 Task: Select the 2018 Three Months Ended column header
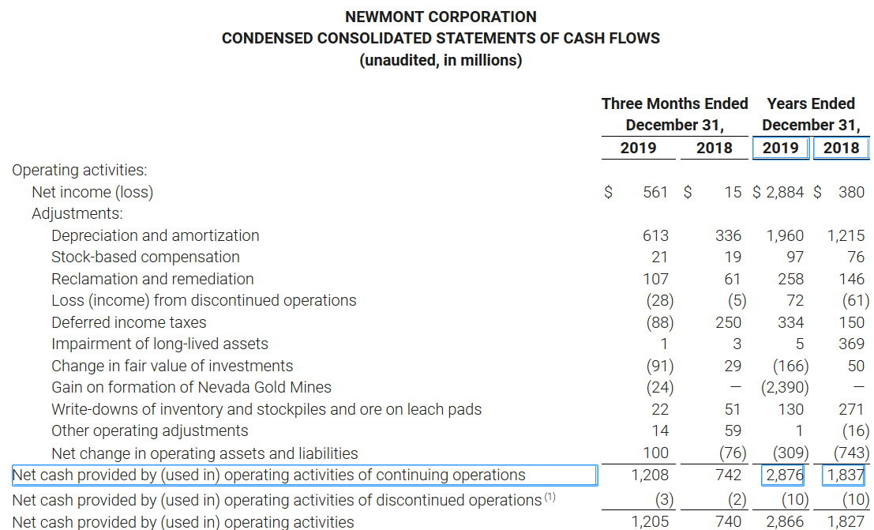(714, 148)
